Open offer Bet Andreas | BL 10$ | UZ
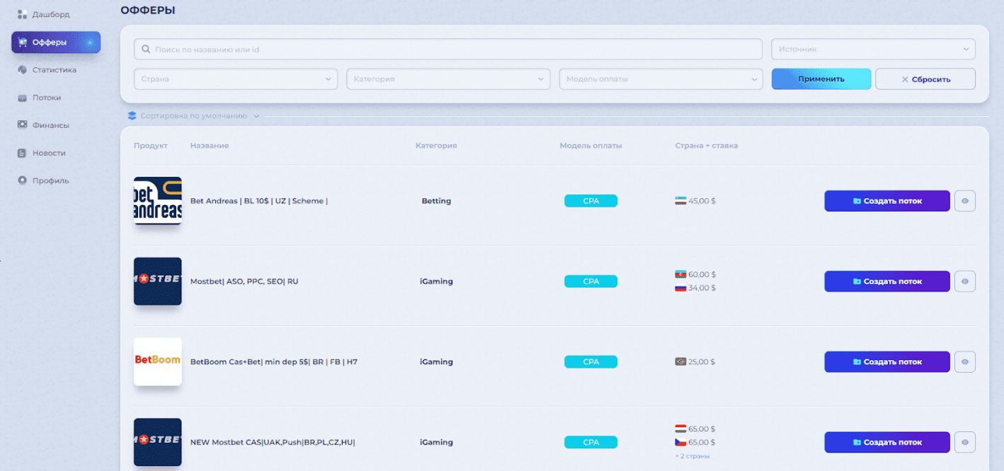Image resolution: width=1004 pixels, height=471 pixels. point(259,201)
